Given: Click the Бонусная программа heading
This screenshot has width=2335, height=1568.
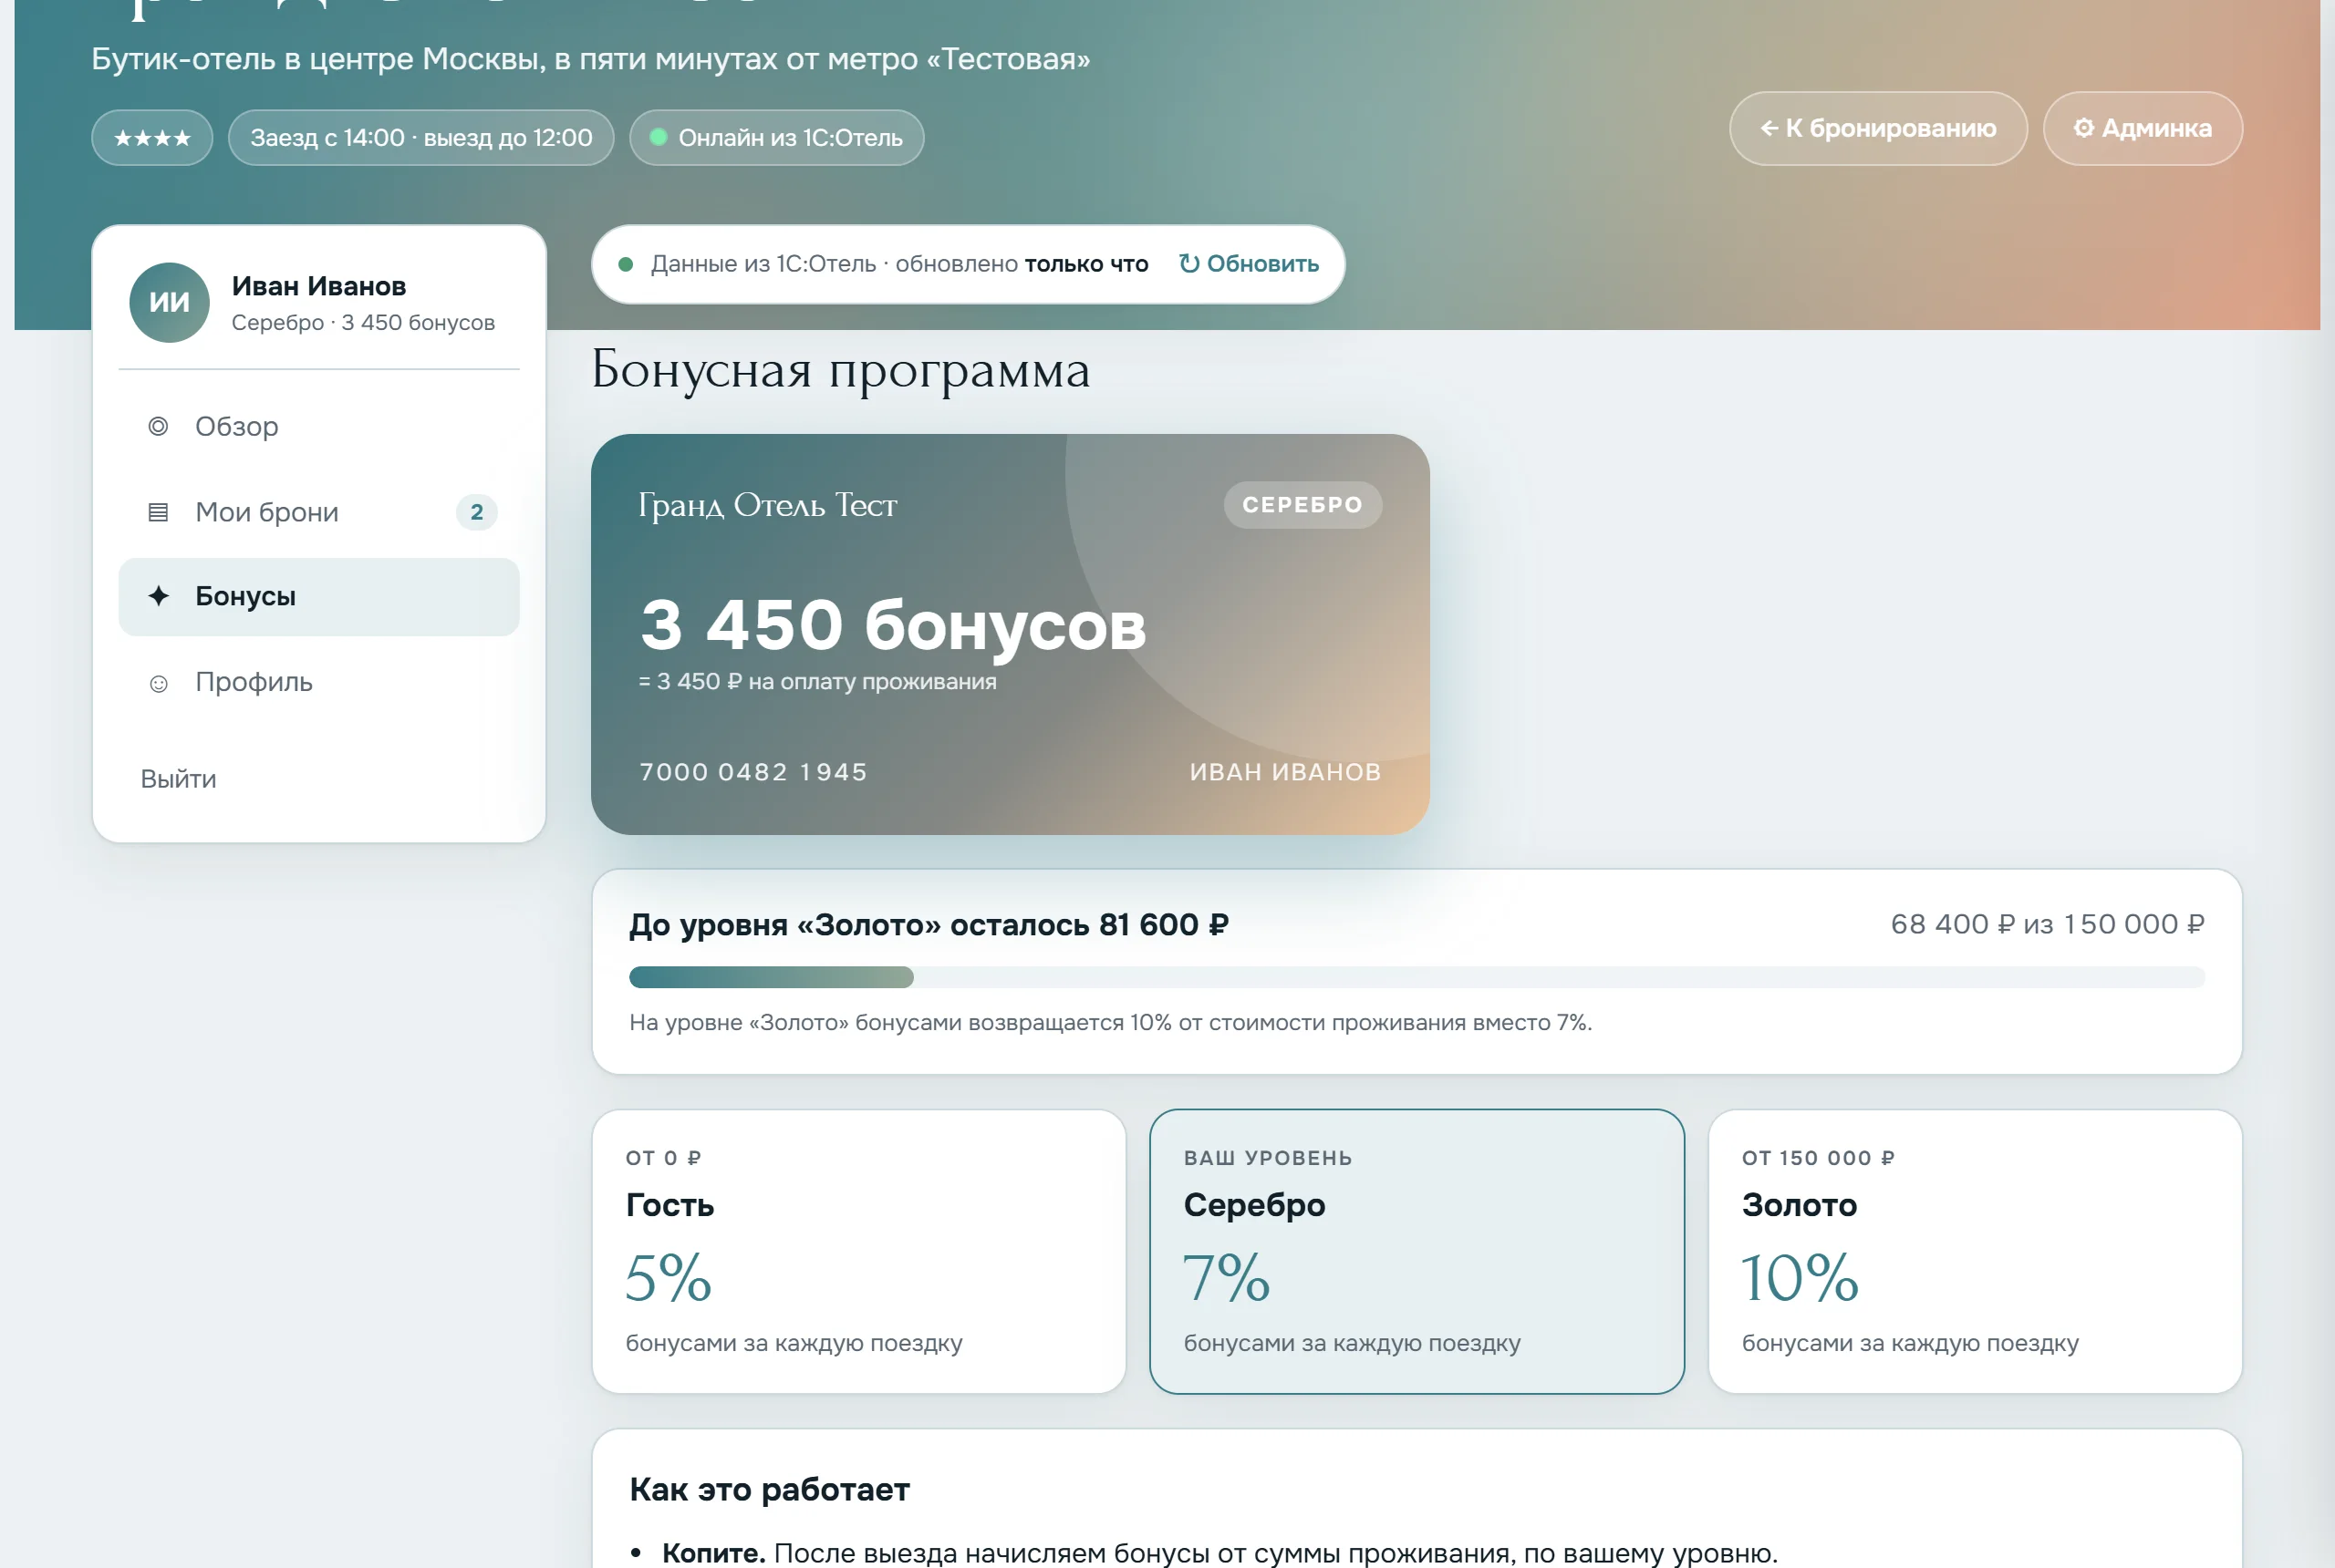Looking at the screenshot, I should click(x=840, y=371).
